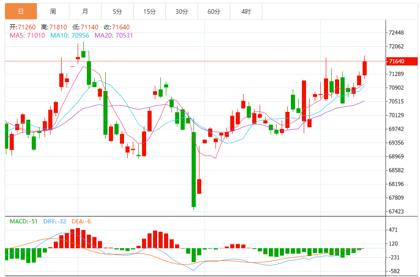
Task: Click the 低:71140 low price text
Action: point(85,27)
